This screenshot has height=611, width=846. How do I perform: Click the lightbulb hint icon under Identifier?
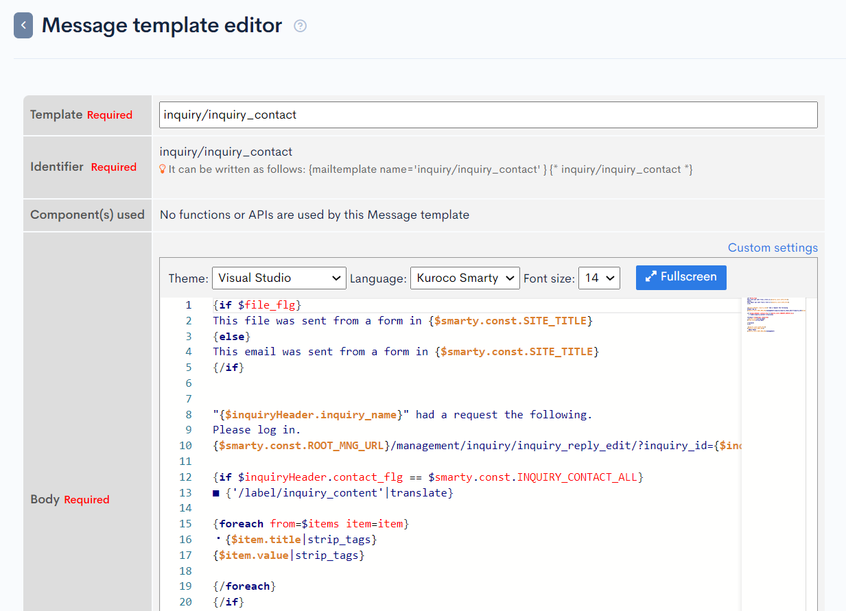(163, 169)
